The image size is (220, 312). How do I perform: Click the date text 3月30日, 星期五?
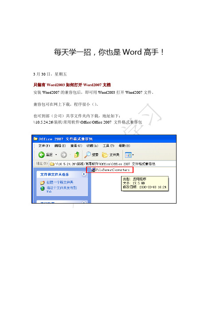tap(50, 74)
